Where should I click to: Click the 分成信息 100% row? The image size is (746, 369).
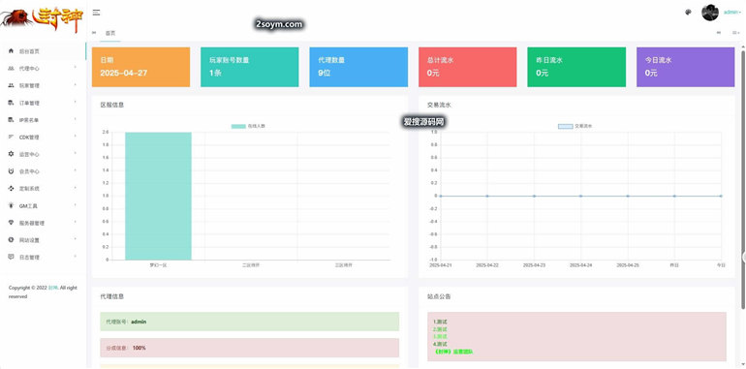[250, 348]
